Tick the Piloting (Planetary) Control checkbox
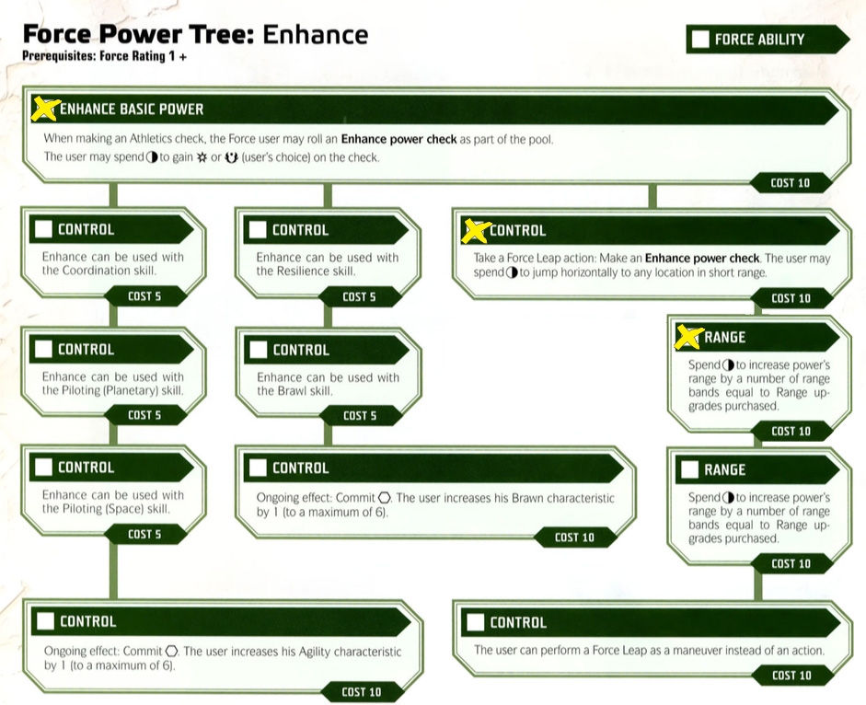This screenshot has height=705, width=866. 41,349
